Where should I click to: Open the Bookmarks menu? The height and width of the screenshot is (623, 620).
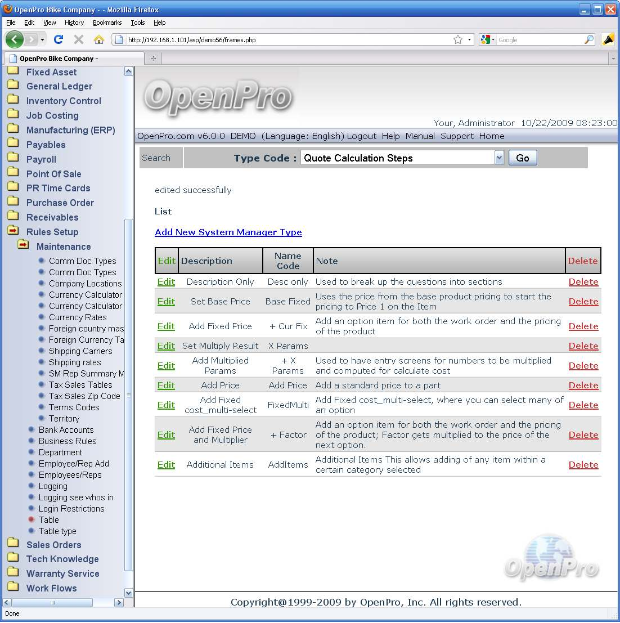(x=107, y=23)
